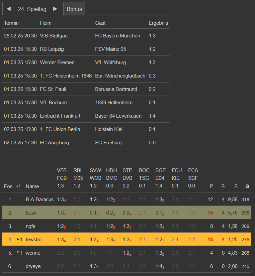Go to next matchday with right arrow
Screen dimensions: 255x276
click(55, 9)
